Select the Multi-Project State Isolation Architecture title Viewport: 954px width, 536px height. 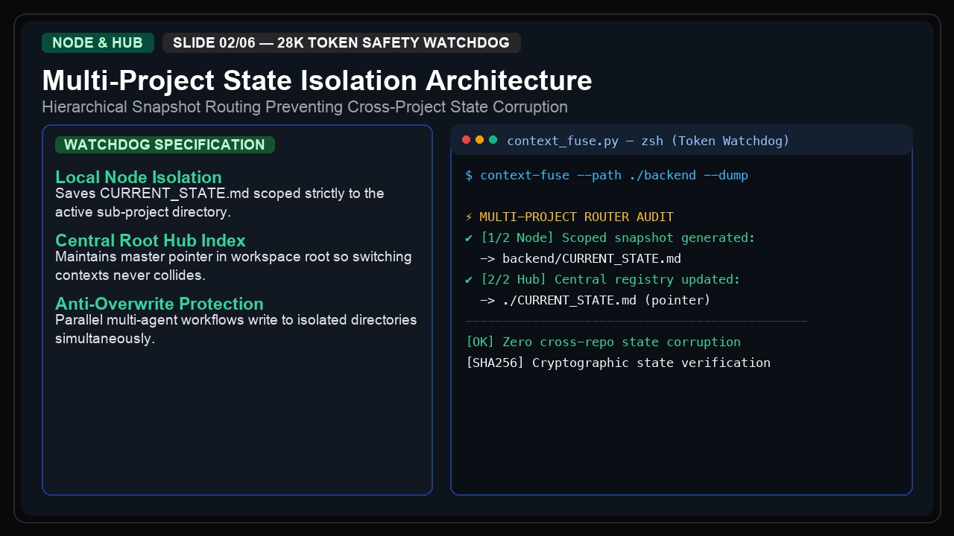[x=317, y=80]
